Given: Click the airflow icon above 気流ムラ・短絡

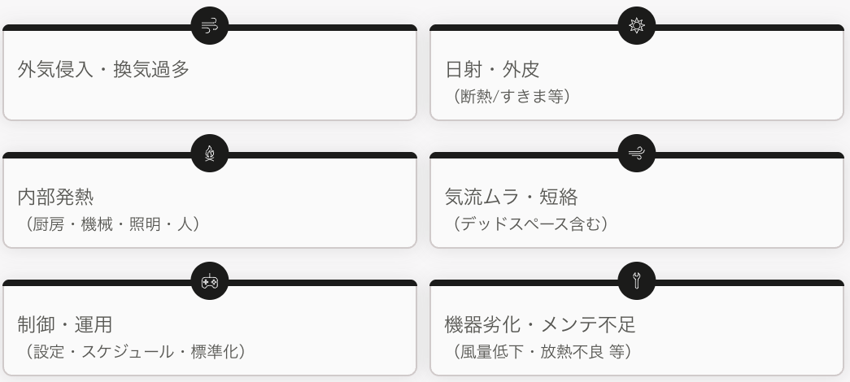Looking at the screenshot, I should (636, 154).
